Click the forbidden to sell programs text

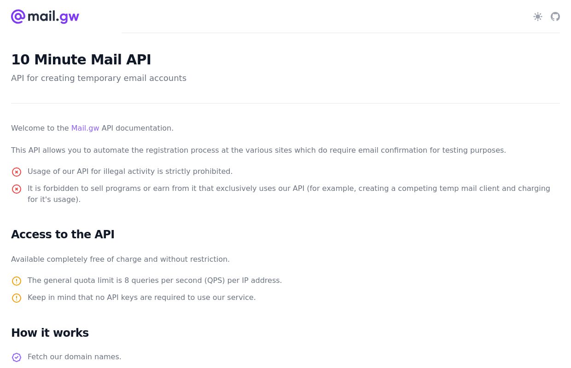289,194
